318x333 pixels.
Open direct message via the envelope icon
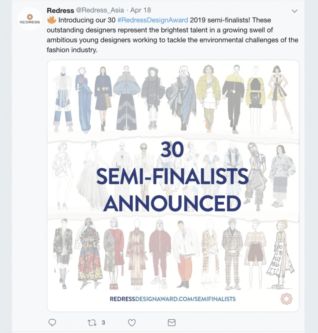[x=171, y=322]
